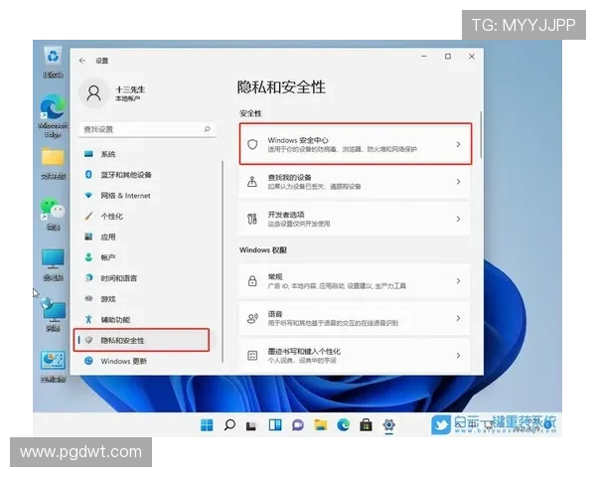Click the taskbar search magnifier icon
The width and height of the screenshot is (596, 477).
[x=229, y=424]
